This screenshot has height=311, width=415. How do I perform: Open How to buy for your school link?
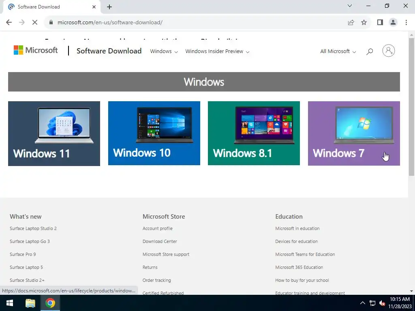(302, 280)
